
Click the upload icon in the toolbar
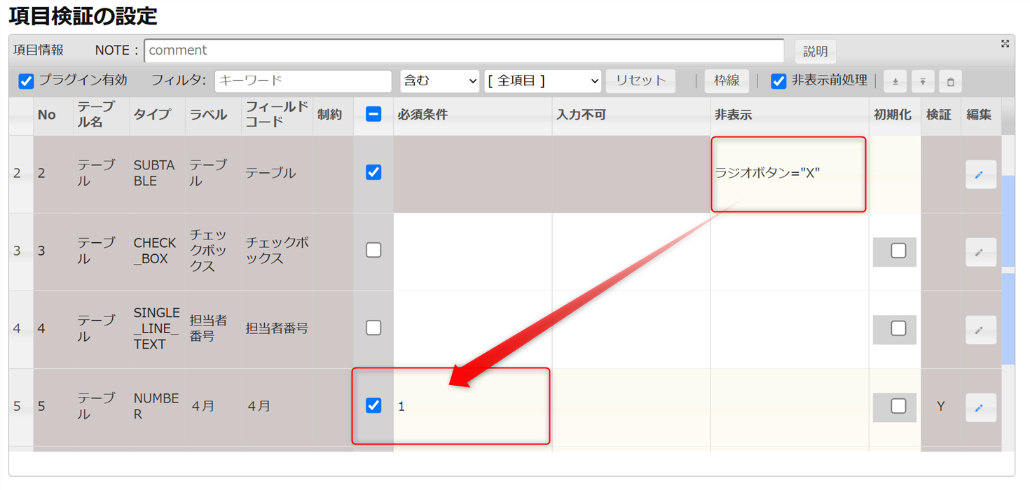(x=923, y=82)
